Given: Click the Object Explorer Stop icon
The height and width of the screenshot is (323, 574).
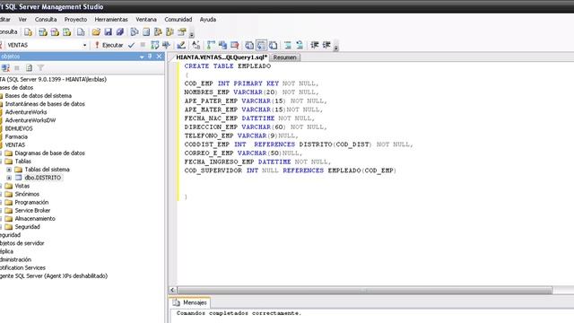Looking at the screenshot, I should point(17,68).
